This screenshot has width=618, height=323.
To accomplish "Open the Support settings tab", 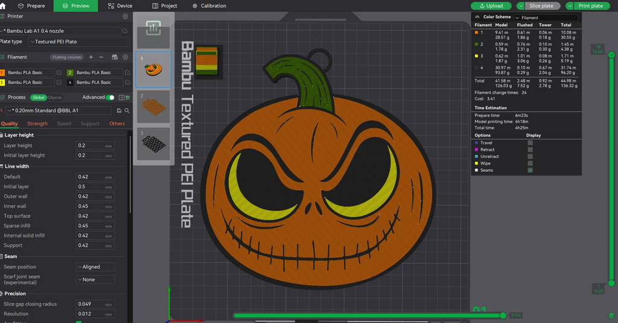I will [x=90, y=124].
